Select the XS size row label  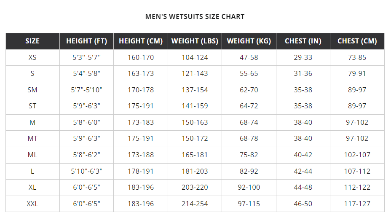pyautogui.click(x=32, y=57)
